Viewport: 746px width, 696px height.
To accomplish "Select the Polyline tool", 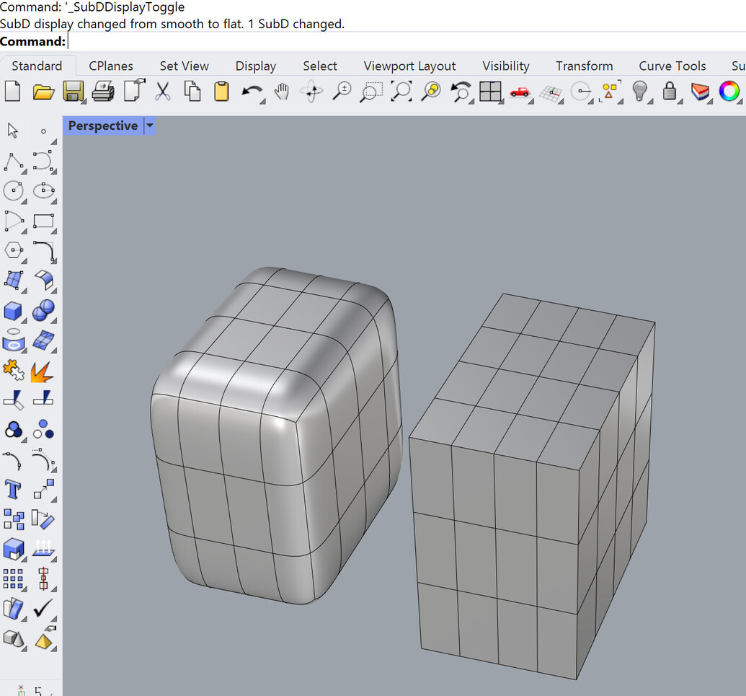I will pyautogui.click(x=14, y=162).
